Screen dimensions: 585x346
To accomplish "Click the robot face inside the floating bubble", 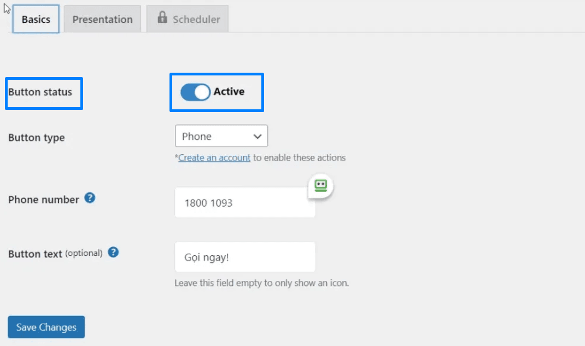I will pyautogui.click(x=320, y=186).
